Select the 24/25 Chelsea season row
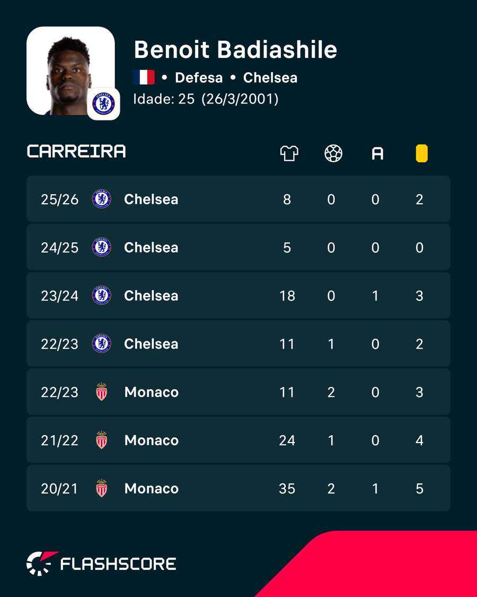This screenshot has width=477, height=597. tap(238, 247)
